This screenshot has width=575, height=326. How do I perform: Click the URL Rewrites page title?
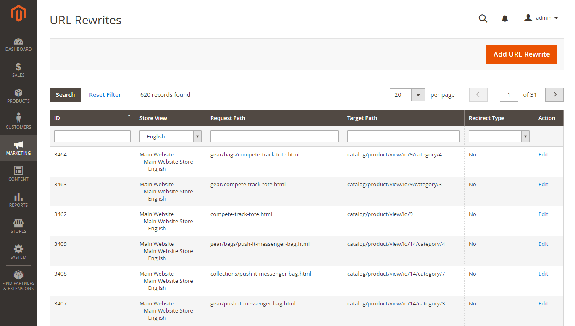click(86, 20)
